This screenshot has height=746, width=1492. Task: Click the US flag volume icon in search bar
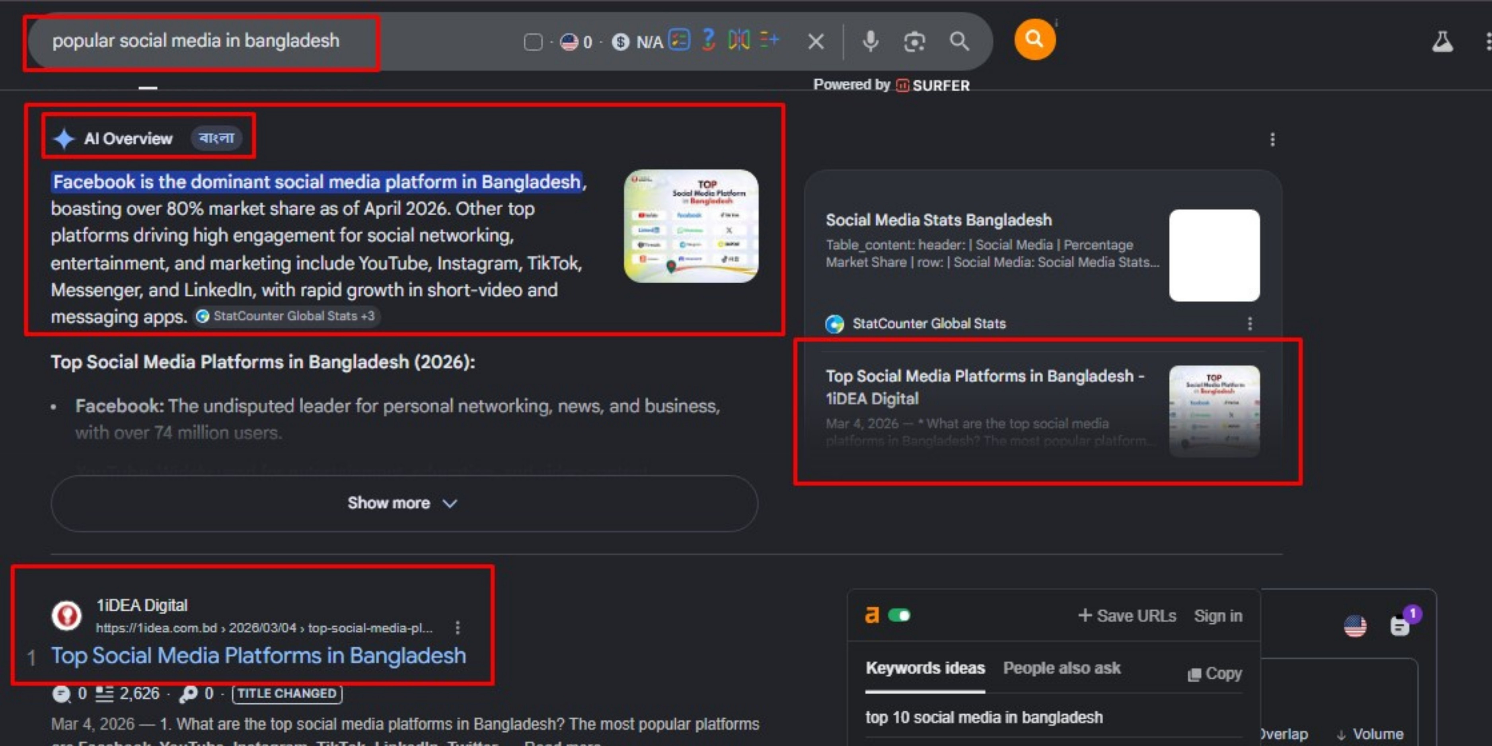pos(569,42)
